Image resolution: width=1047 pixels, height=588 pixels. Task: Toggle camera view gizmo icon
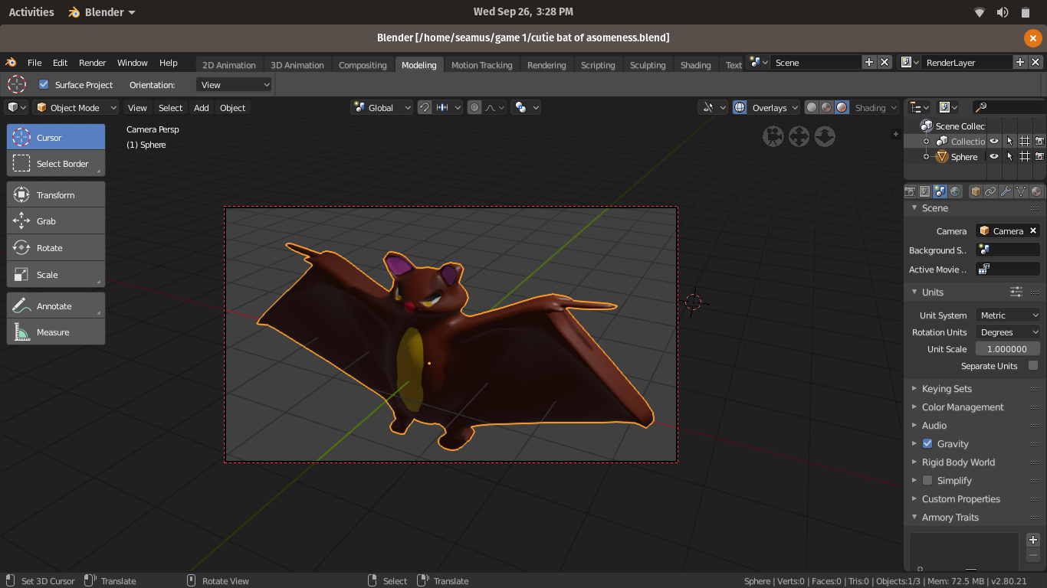click(x=773, y=137)
